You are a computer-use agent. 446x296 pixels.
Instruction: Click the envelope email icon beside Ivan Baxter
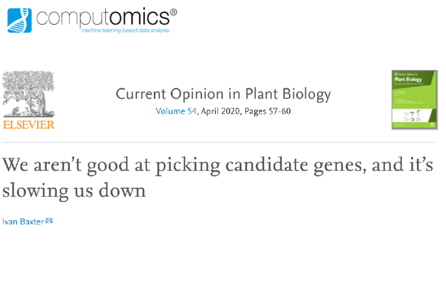point(49,221)
